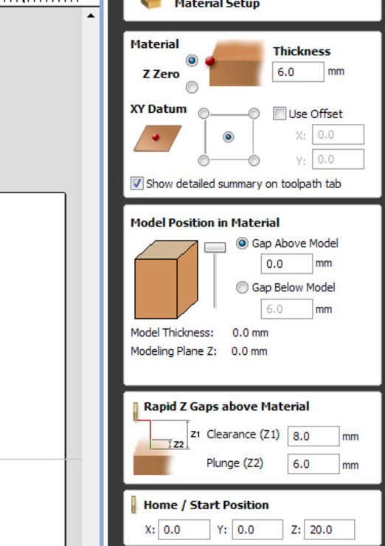
Task: Click the Home / Start Position tool icon
Action: pos(133,505)
